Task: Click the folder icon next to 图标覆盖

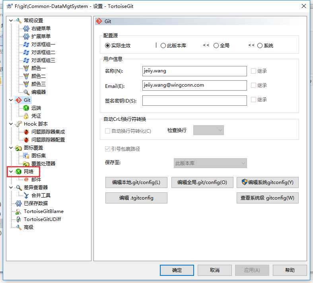Action: 19,148
